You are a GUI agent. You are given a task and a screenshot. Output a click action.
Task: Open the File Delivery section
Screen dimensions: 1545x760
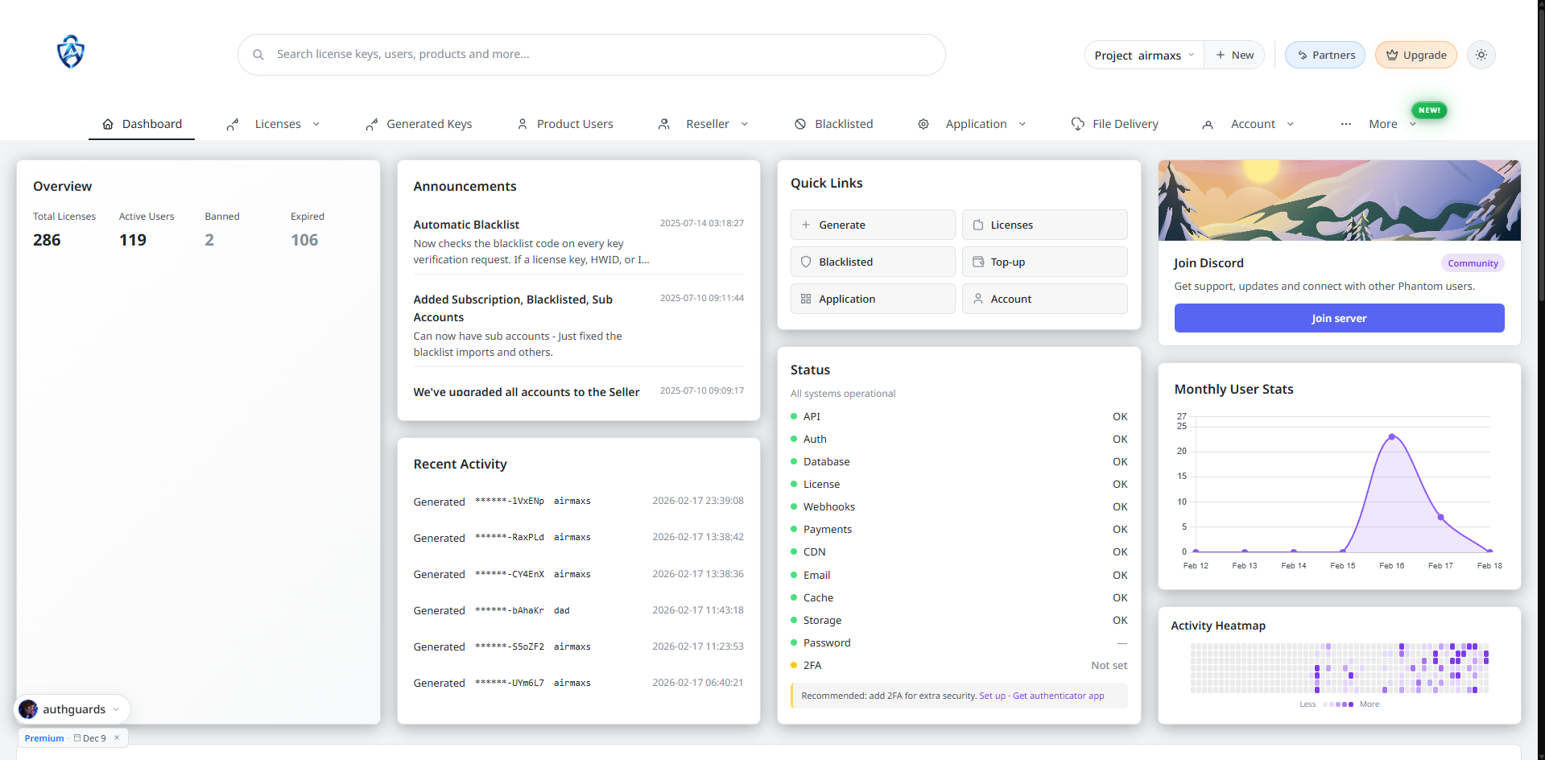1125,123
